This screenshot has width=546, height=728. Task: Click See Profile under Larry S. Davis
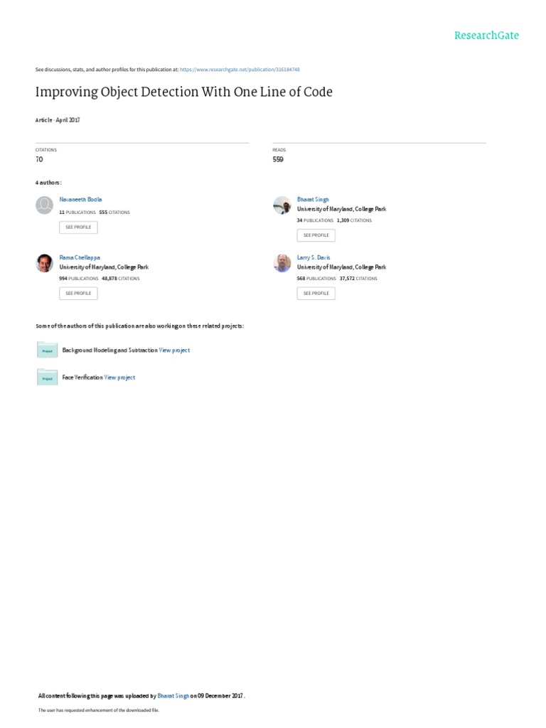(316, 294)
